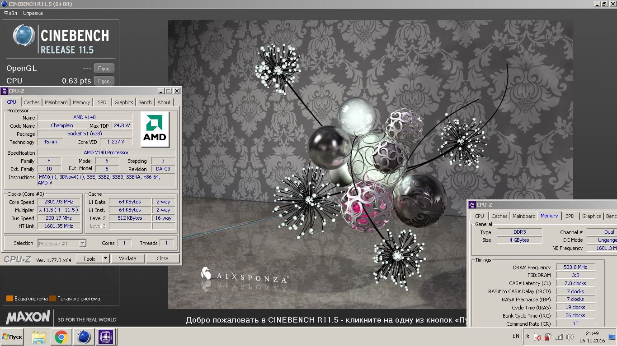Click the EN language indicator
The image size is (617, 346).
516,336
